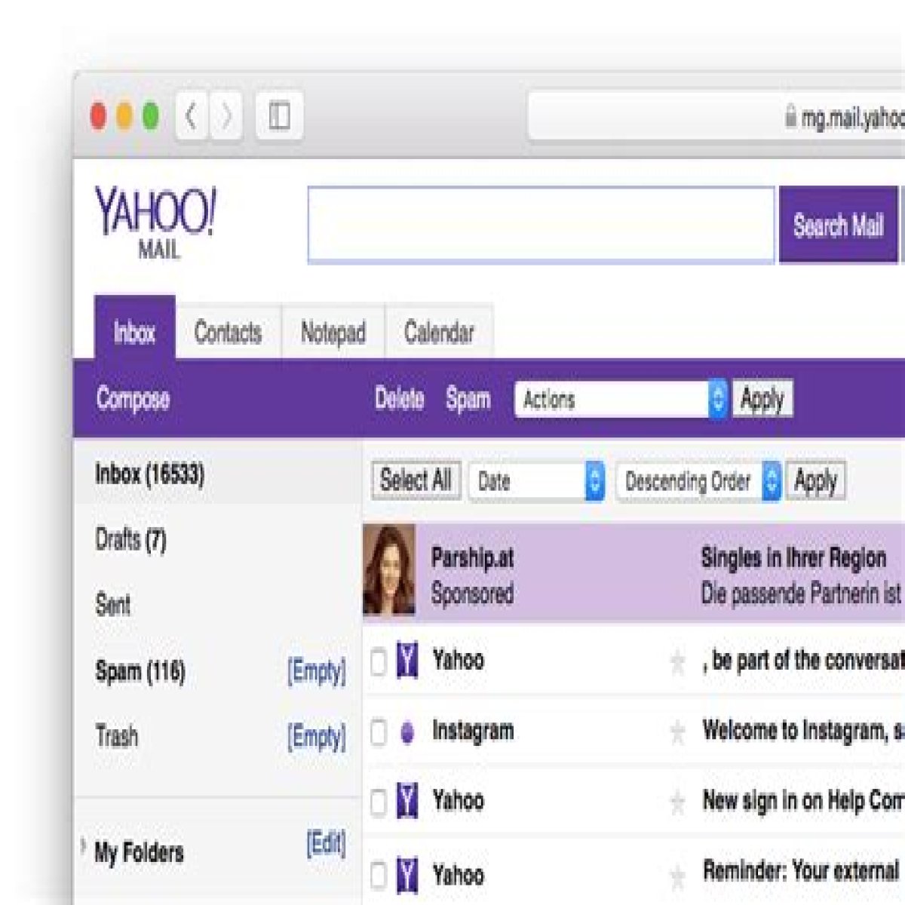
Task: Click the Yahoo sender icon beside 'Reminder' email
Action: tap(407, 875)
